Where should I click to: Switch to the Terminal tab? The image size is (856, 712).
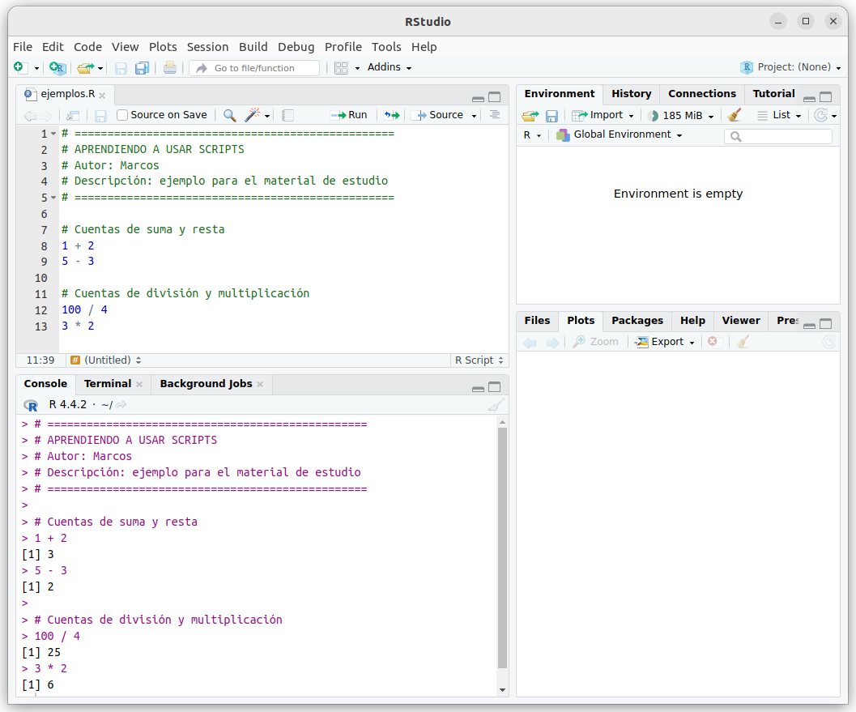coord(108,384)
